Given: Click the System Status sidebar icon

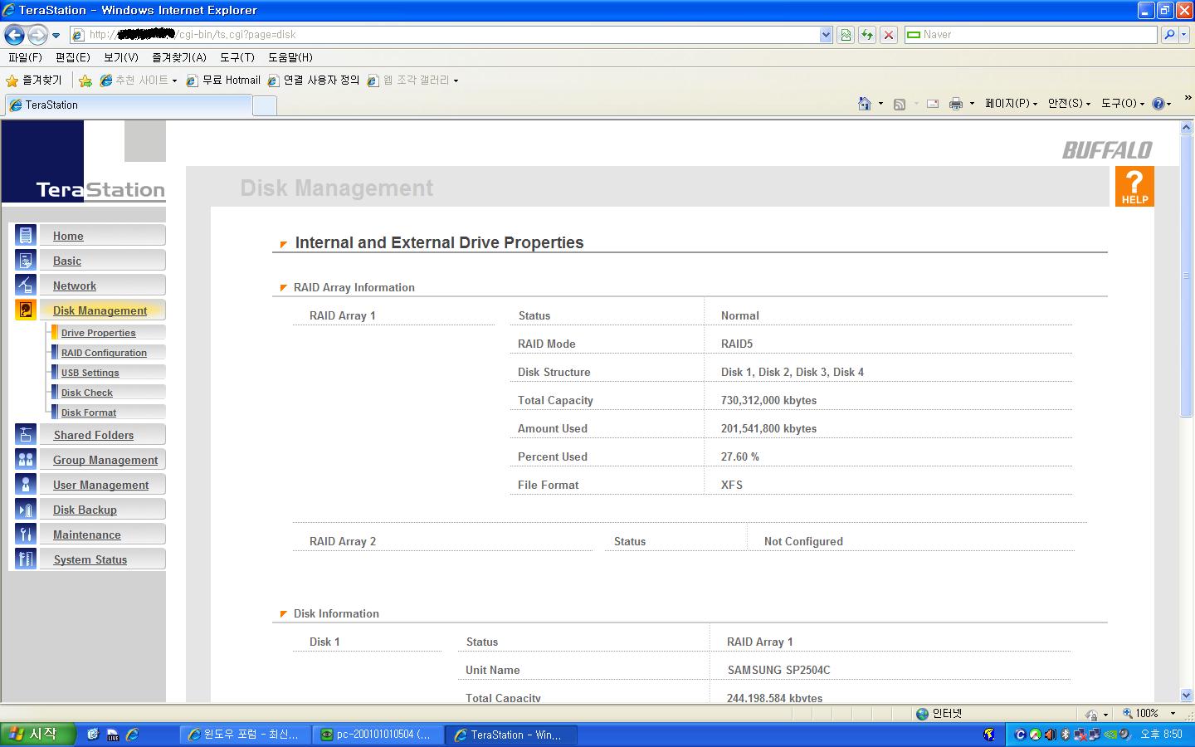Looking at the screenshot, I should click(x=26, y=559).
